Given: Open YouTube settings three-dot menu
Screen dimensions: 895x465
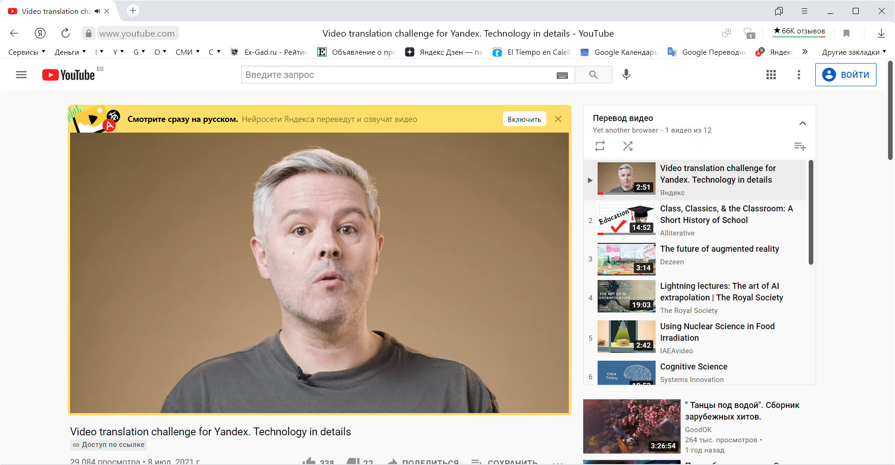Looking at the screenshot, I should click(798, 75).
